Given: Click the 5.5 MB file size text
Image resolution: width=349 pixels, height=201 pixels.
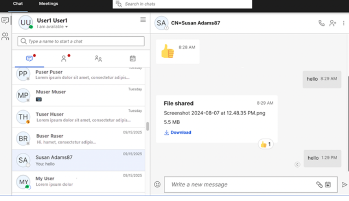Looking at the screenshot, I should click(x=172, y=122).
